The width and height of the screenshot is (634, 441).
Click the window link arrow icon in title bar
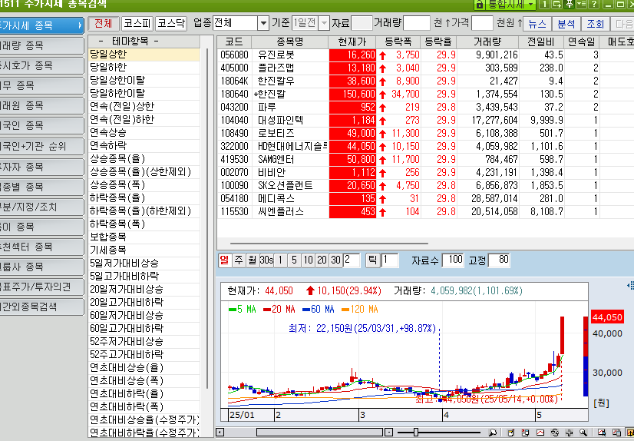[x=556, y=5]
